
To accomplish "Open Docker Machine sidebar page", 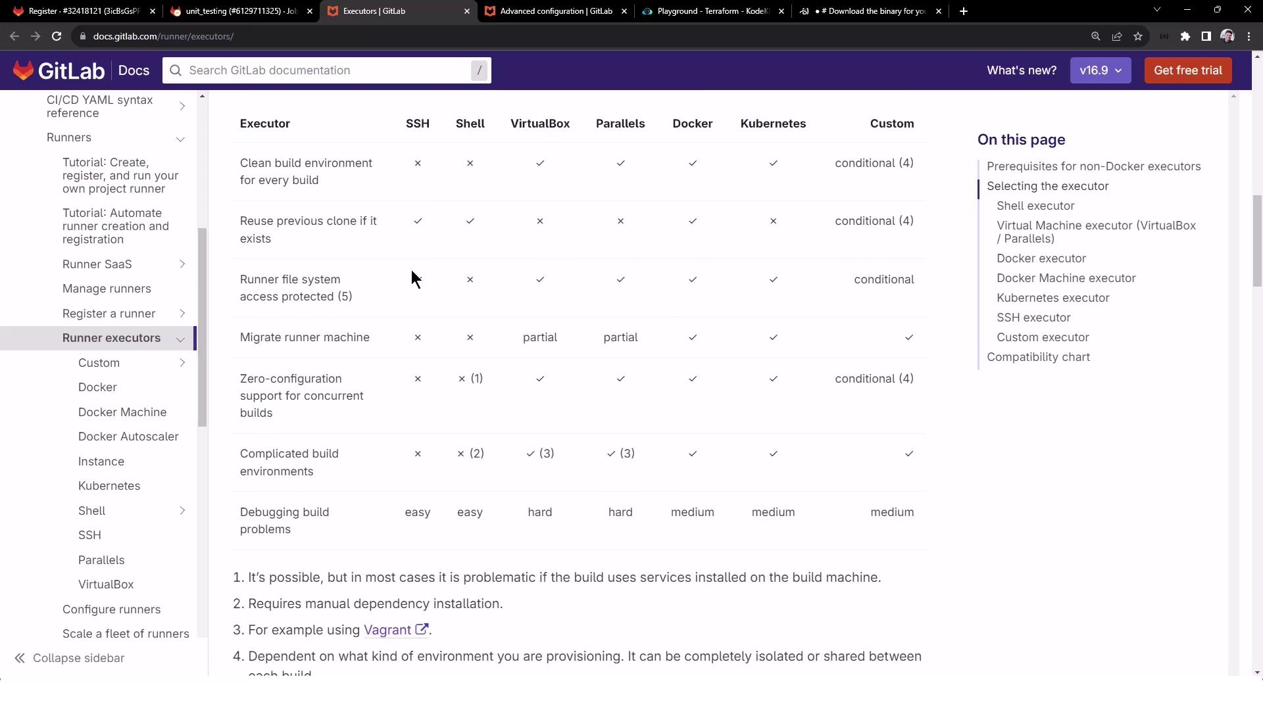I will (x=122, y=412).
